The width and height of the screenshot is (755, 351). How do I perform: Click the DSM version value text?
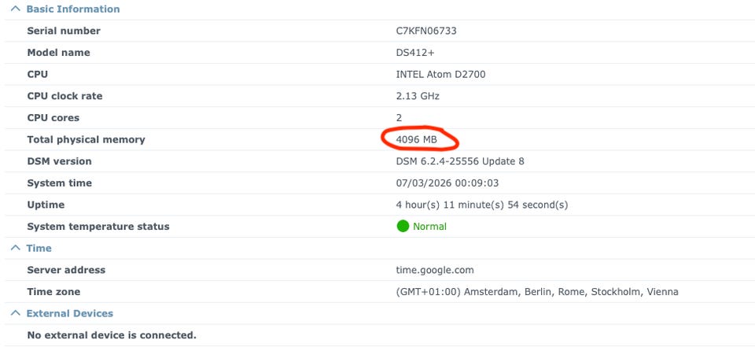tap(460, 161)
